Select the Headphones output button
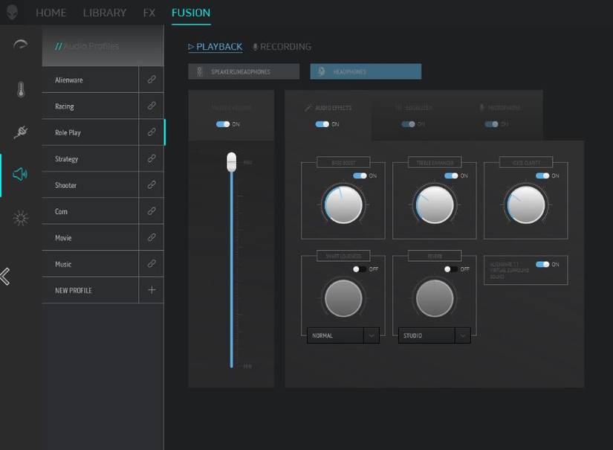The width and height of the screenshot is (613, 450). point(366,71)
